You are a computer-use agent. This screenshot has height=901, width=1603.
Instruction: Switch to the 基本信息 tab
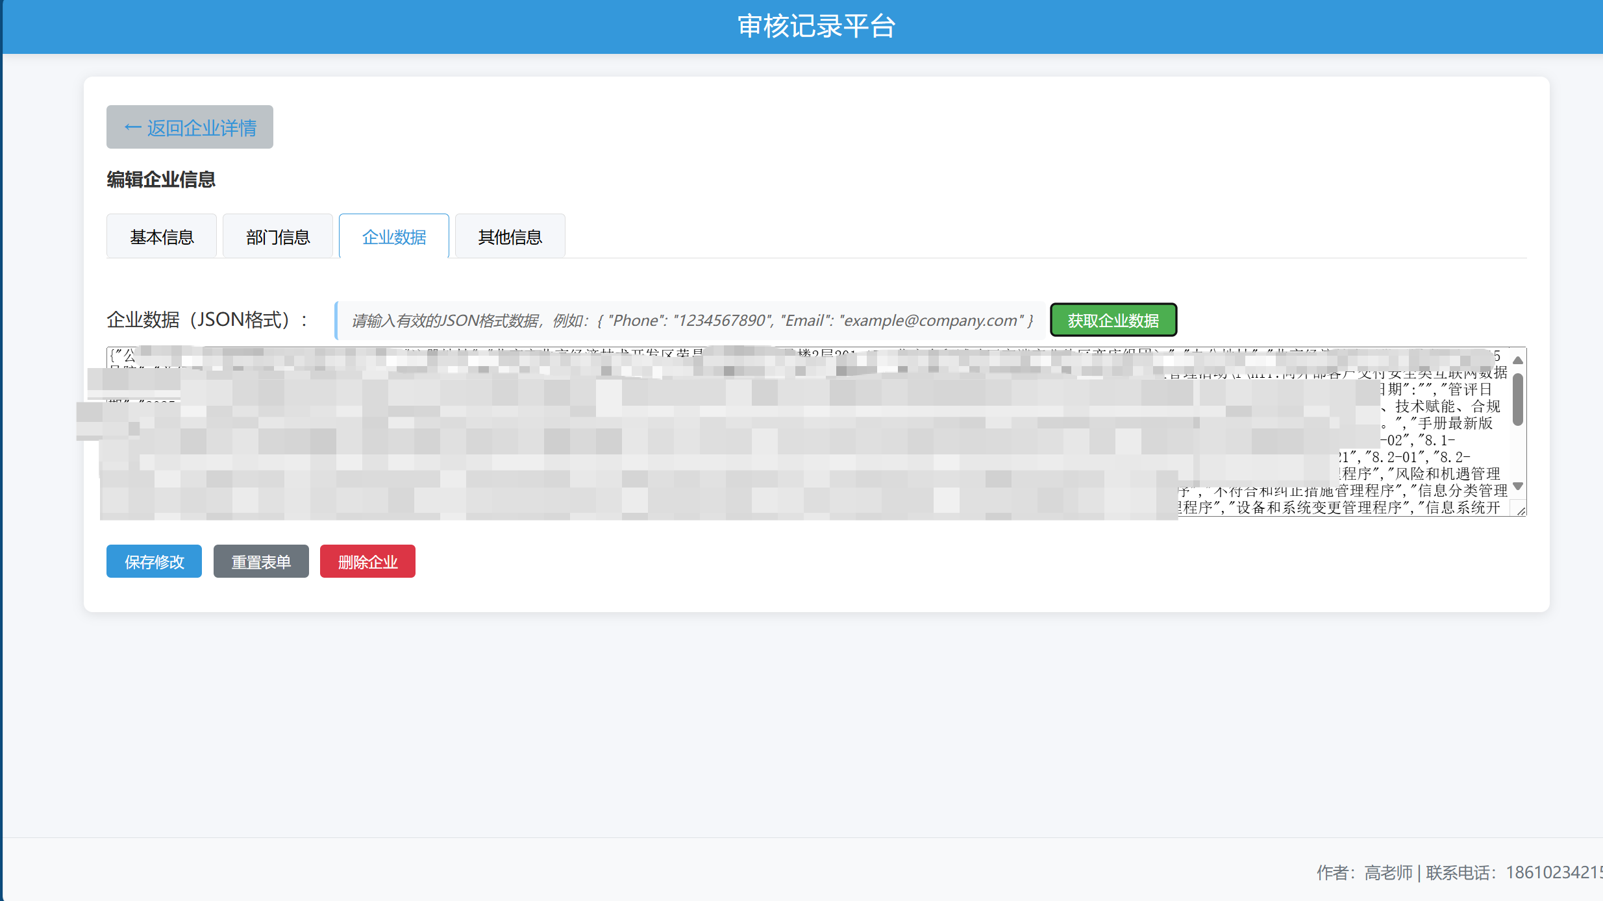pos(161,236)
